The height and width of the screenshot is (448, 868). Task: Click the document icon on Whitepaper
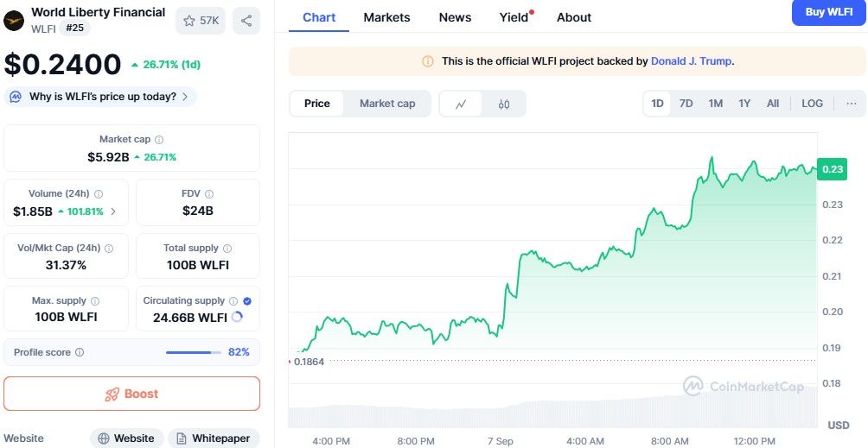click(182, 439)
